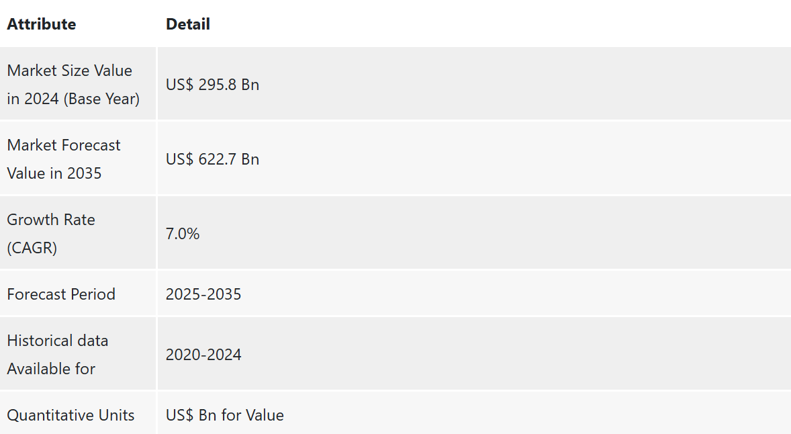Click the word CAGR in parentheses
This screenshot has height=434, width=791.
coord(32,248)
